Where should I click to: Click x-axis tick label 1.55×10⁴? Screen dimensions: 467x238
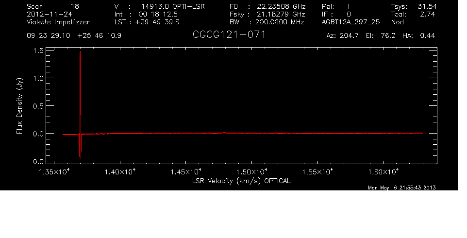[x=318, y=172]
